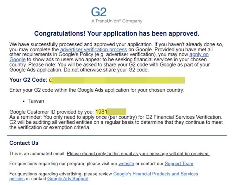Click the G2 logo at top
The height and width of the screenshot is (185, 234).
(x=99, y=12)
